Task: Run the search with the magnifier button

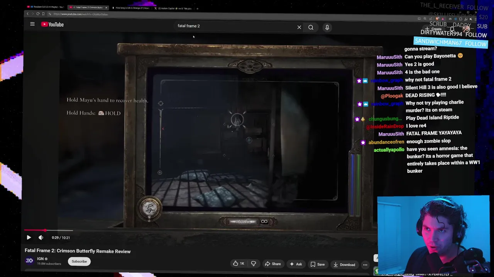Action: tap(311, 27)
